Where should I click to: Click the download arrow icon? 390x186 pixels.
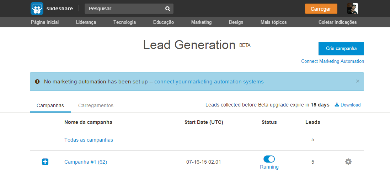337,105
